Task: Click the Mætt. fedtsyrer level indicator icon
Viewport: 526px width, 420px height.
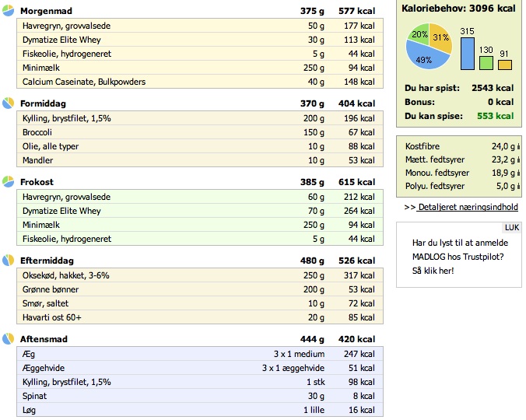Action: pos(519,159)
